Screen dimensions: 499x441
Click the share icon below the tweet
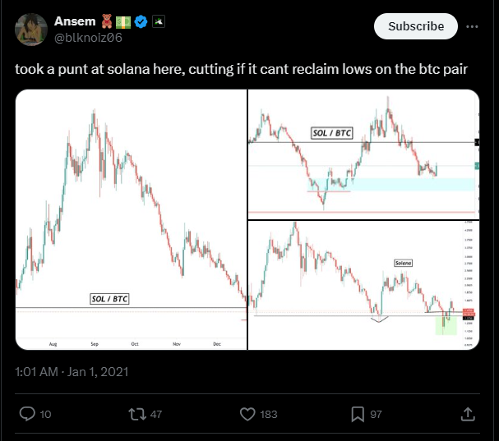[469, 415]
